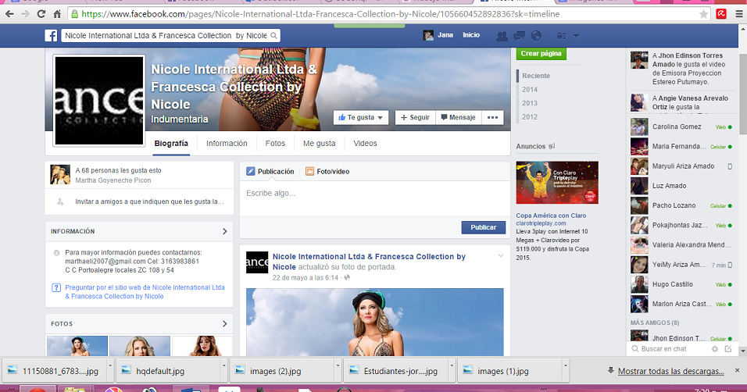Open the friend requests icon
Viewport: 747px width, 392px height.
(x=501, y=36)
